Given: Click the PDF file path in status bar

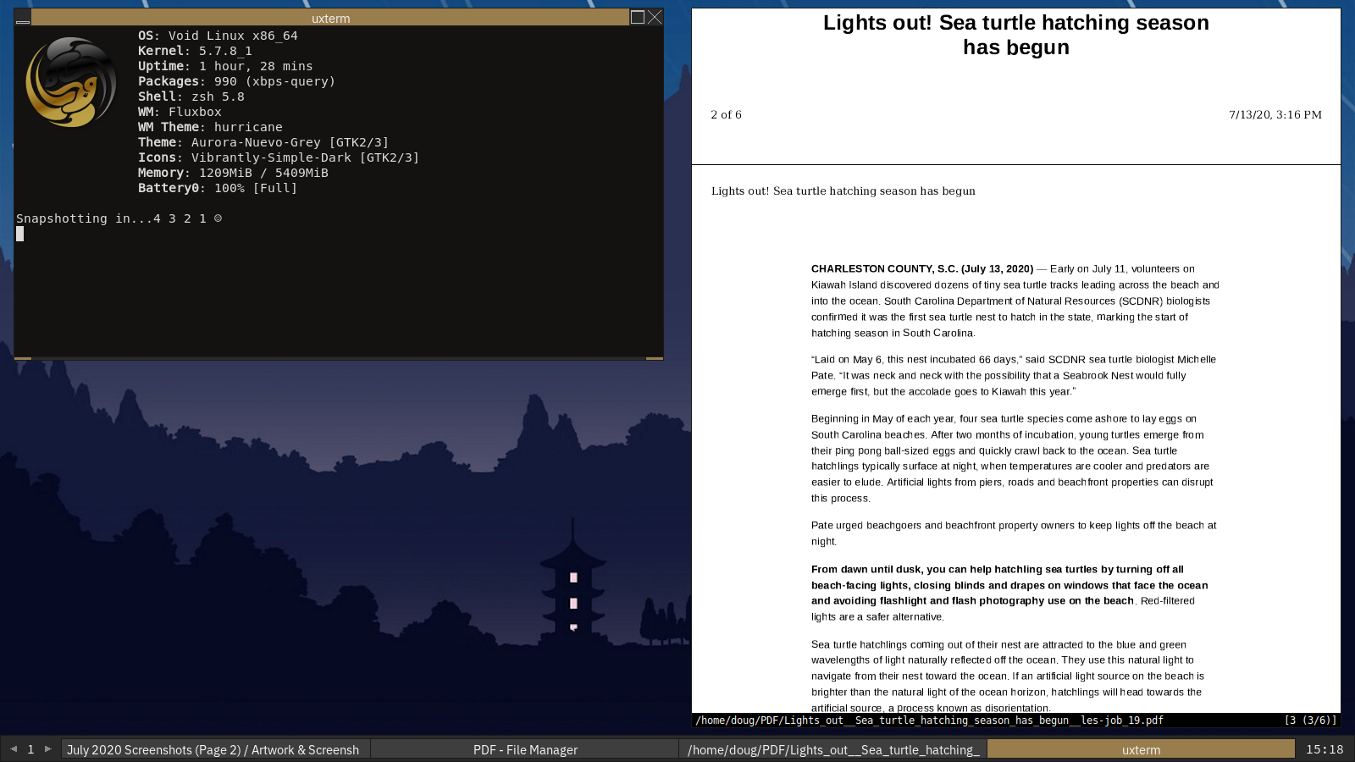Looking at the screenshot, I should (x=929, y=721).
